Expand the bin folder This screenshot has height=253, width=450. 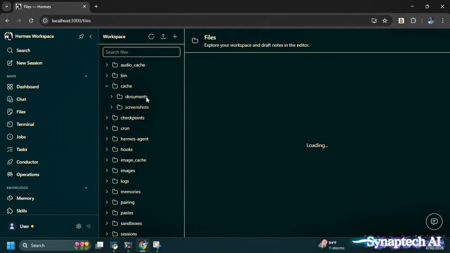coord(107,75)
